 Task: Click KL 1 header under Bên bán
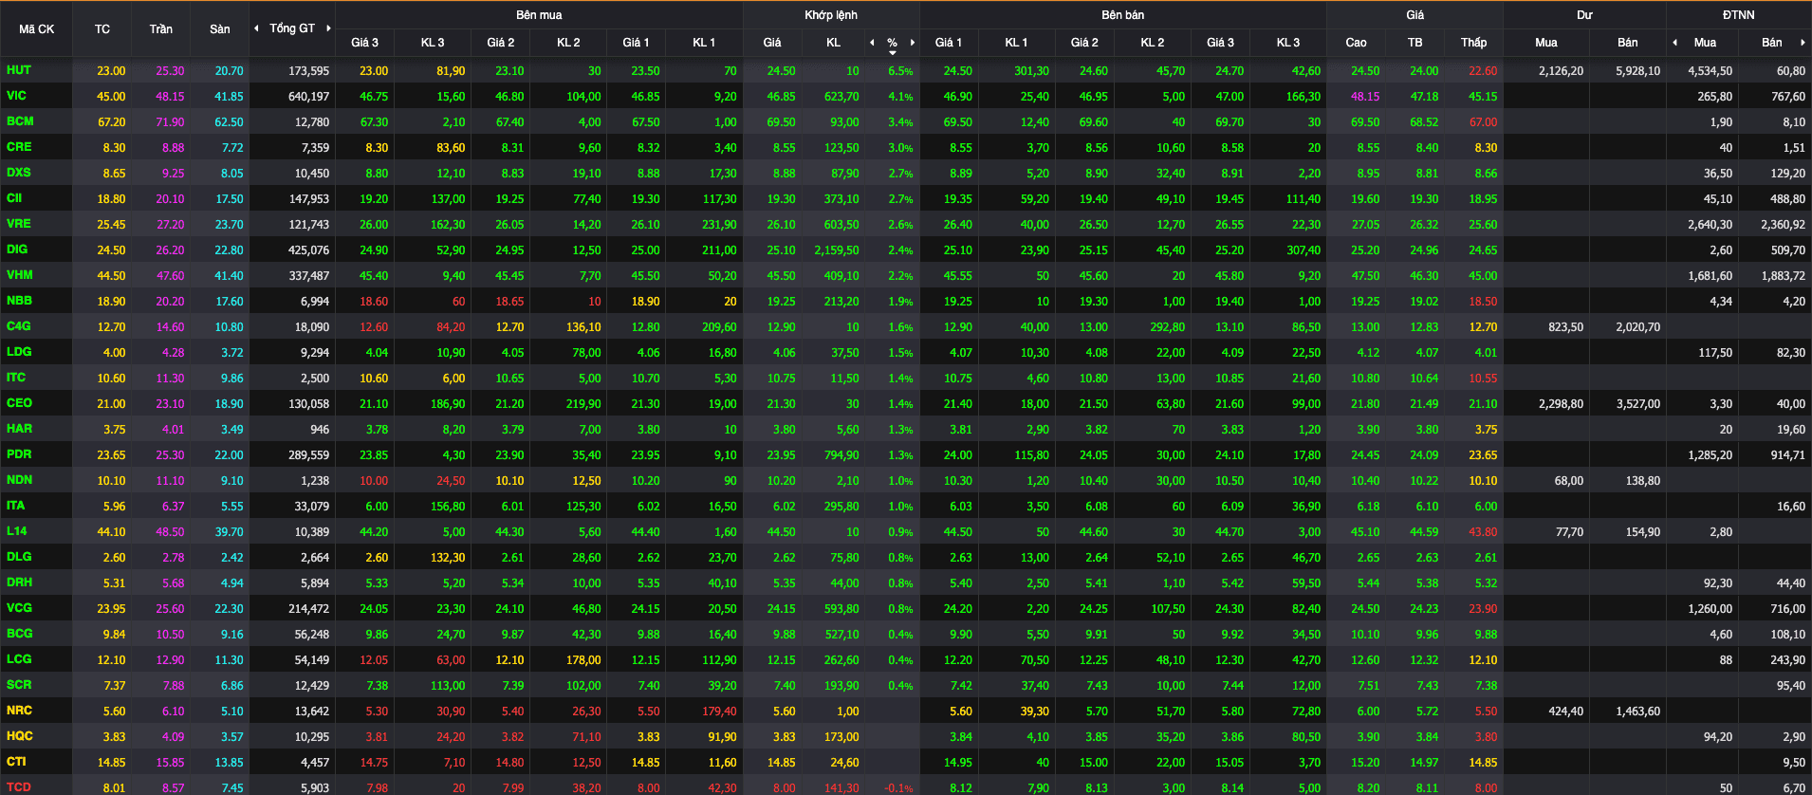coord(1016,43)
